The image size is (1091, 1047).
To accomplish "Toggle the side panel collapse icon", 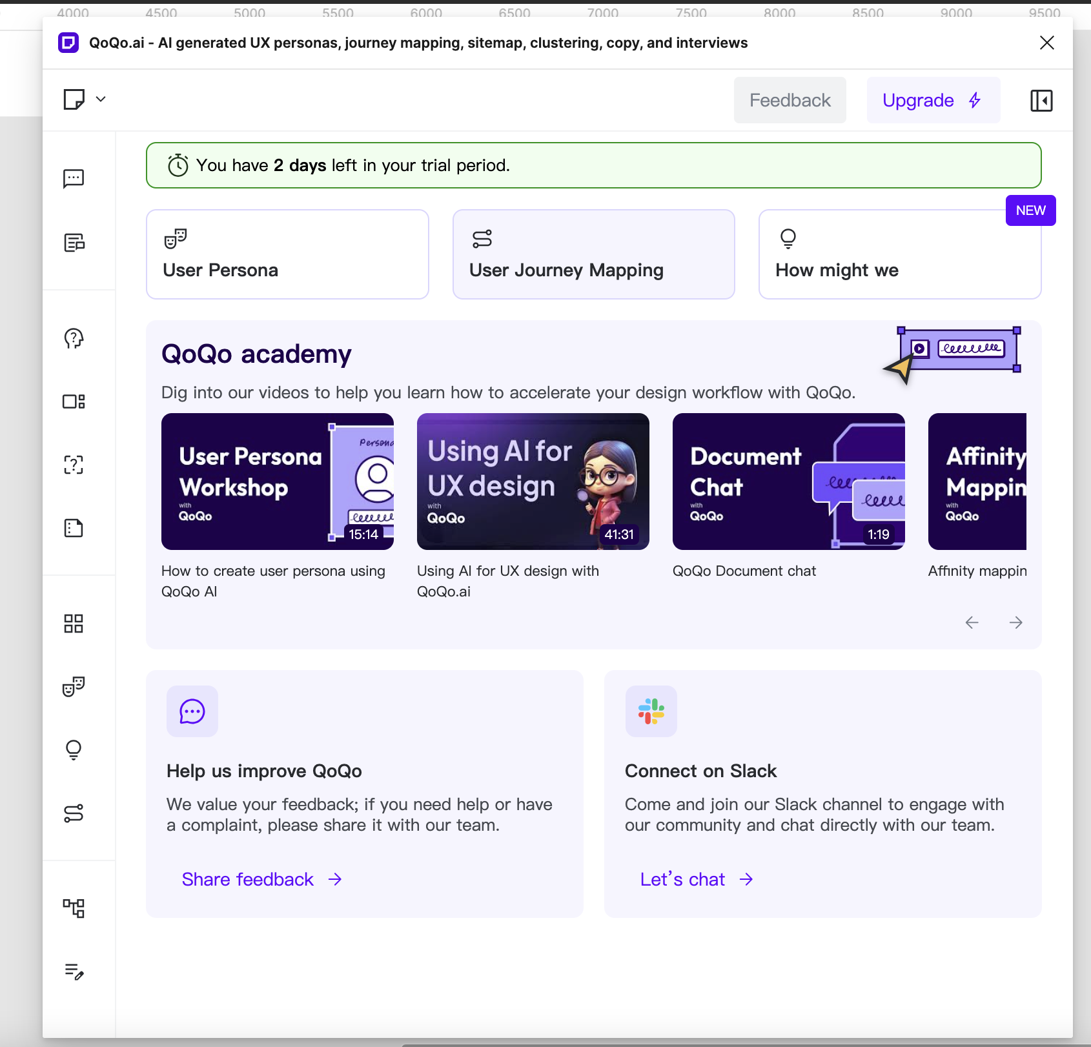I will point(1041,101).
